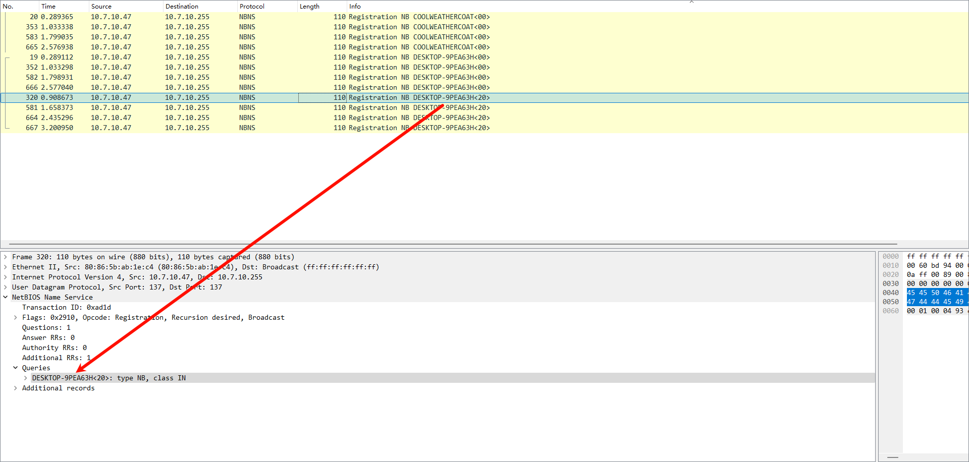Expand the Frame 320 details row
The height and width of the screenshot is (462, 969).
pos(5,257)
